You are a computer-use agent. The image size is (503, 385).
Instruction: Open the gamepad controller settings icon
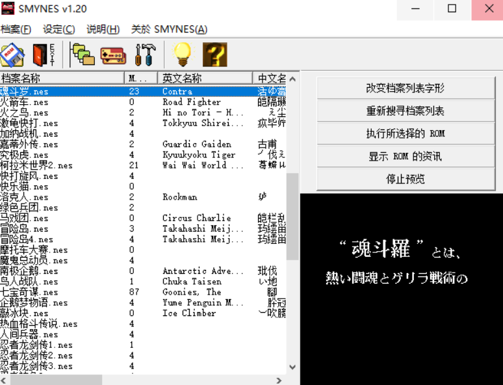(x=113, y=55)
